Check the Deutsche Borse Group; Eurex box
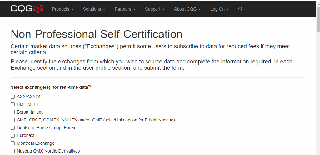The height and width of the screenshot is (155, 320). (x=12, y=128)
